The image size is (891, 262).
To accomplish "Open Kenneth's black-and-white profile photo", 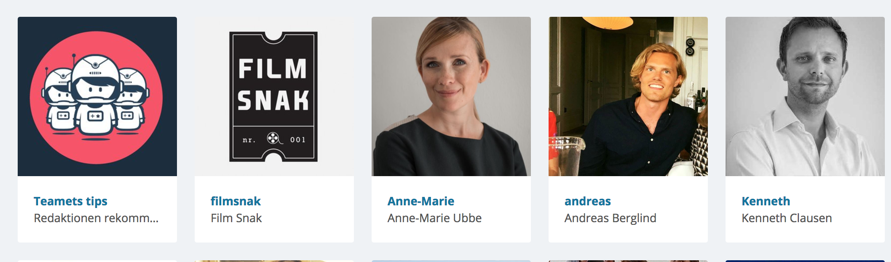I will (805, 96).
